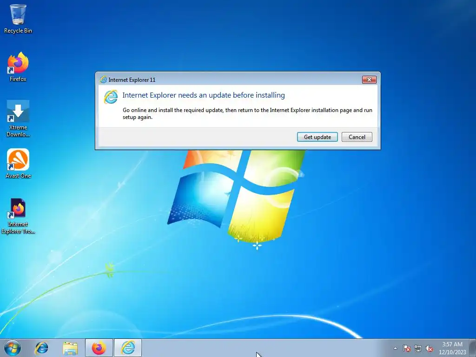Click the 'Avast One' label text

tap(18, 176)
